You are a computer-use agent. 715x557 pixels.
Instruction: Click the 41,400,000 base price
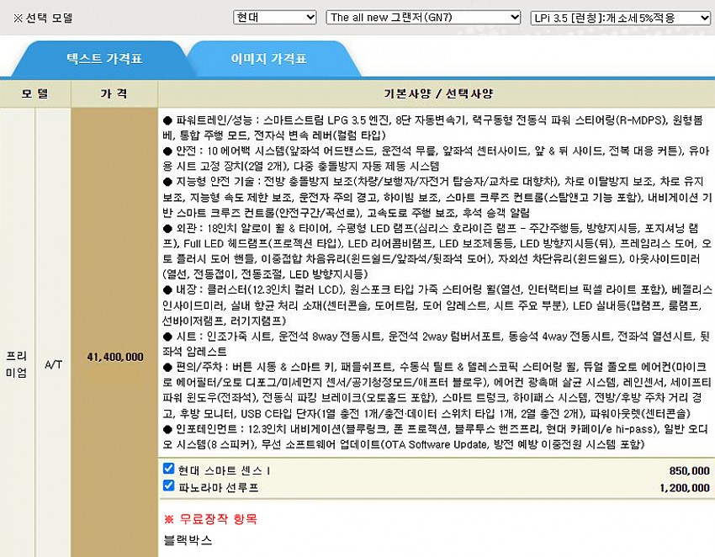click(x=115, y=357)
